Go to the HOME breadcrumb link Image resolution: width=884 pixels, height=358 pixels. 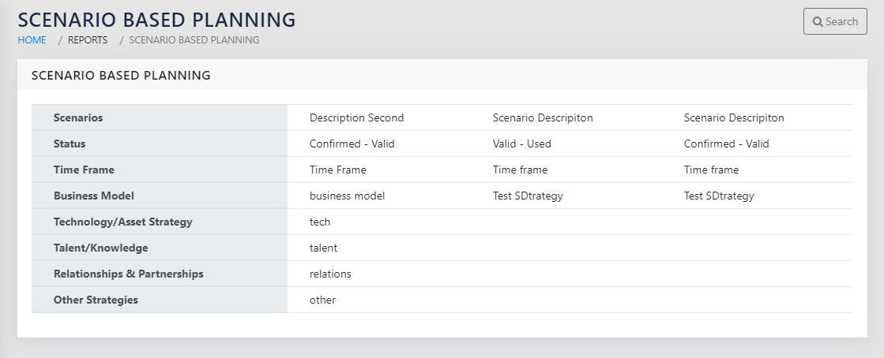coord(32,39)
